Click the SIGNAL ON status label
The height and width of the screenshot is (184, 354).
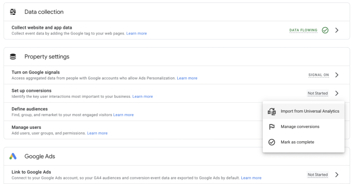point(319,75)
